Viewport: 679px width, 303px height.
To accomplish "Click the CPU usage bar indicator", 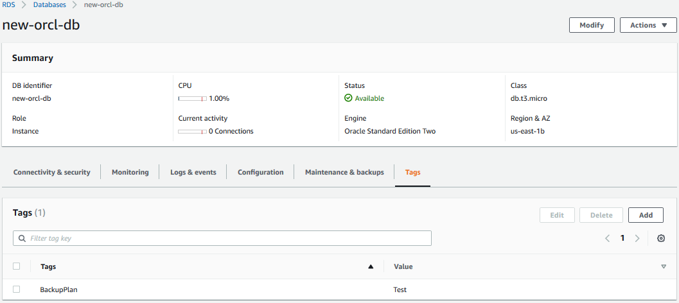I will (192, 98).
